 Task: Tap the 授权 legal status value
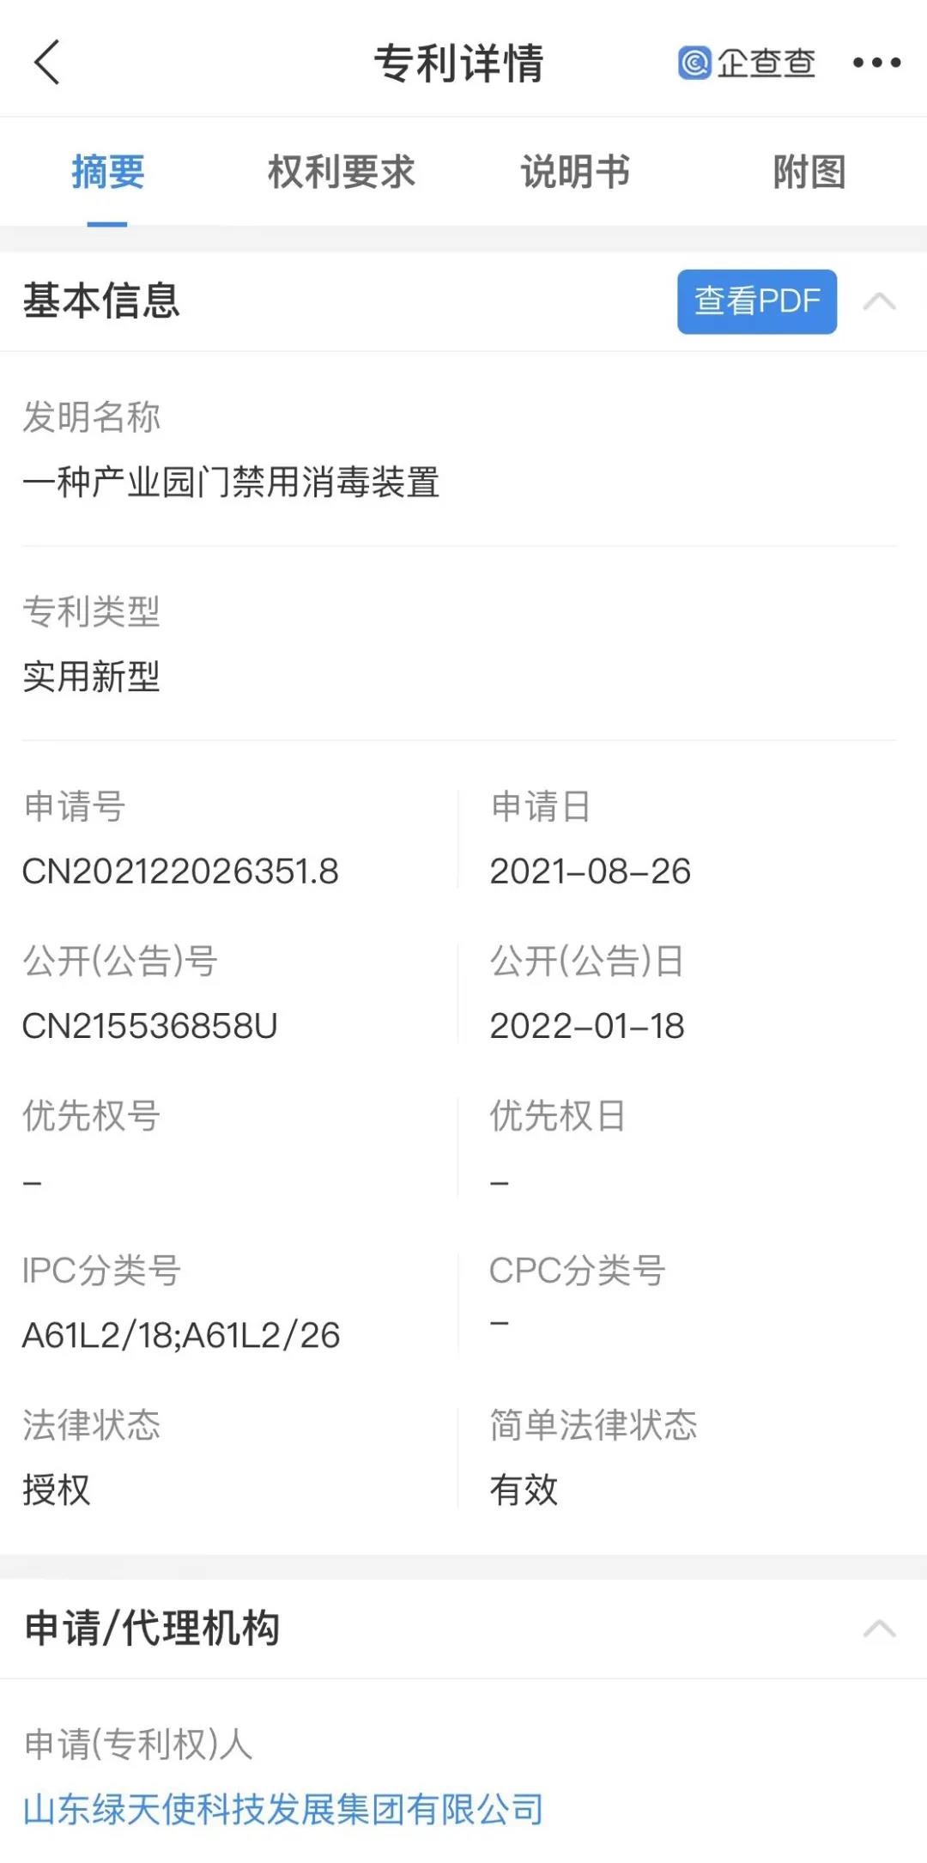57,1490
